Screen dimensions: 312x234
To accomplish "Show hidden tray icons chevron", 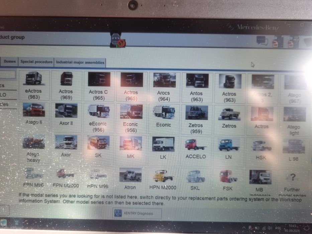I will (244, 227).
